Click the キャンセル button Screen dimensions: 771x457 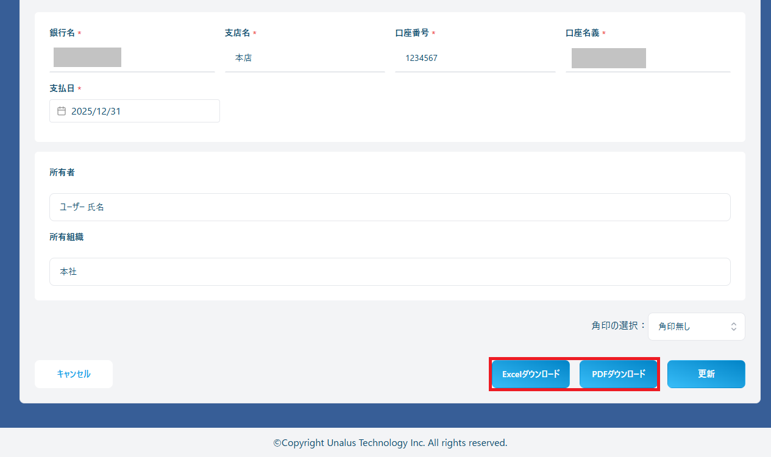click(x=74, y=374)
